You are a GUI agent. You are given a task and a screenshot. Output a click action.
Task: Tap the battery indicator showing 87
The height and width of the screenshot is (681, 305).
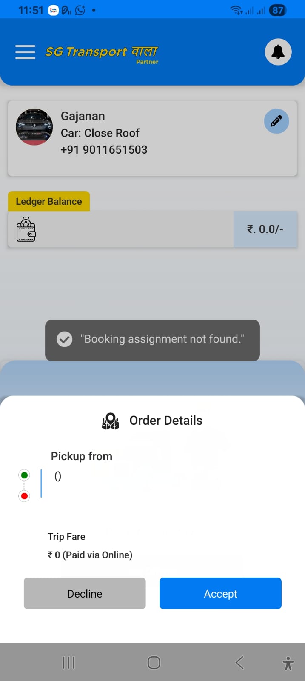point(278,10)
